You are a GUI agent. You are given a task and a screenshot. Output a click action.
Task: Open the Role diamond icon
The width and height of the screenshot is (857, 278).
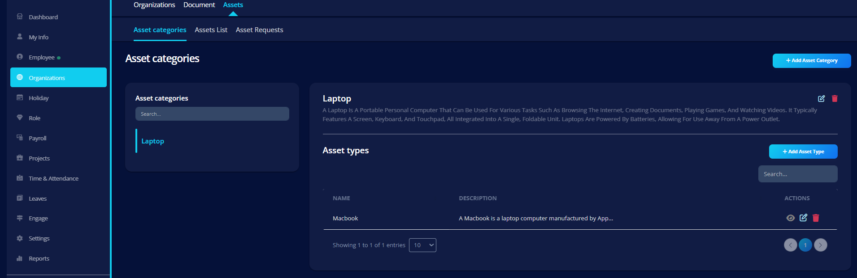tap(20, 118)
